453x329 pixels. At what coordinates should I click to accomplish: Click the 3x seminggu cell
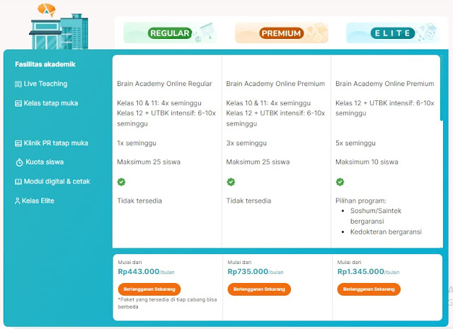[x=246, y=143]
